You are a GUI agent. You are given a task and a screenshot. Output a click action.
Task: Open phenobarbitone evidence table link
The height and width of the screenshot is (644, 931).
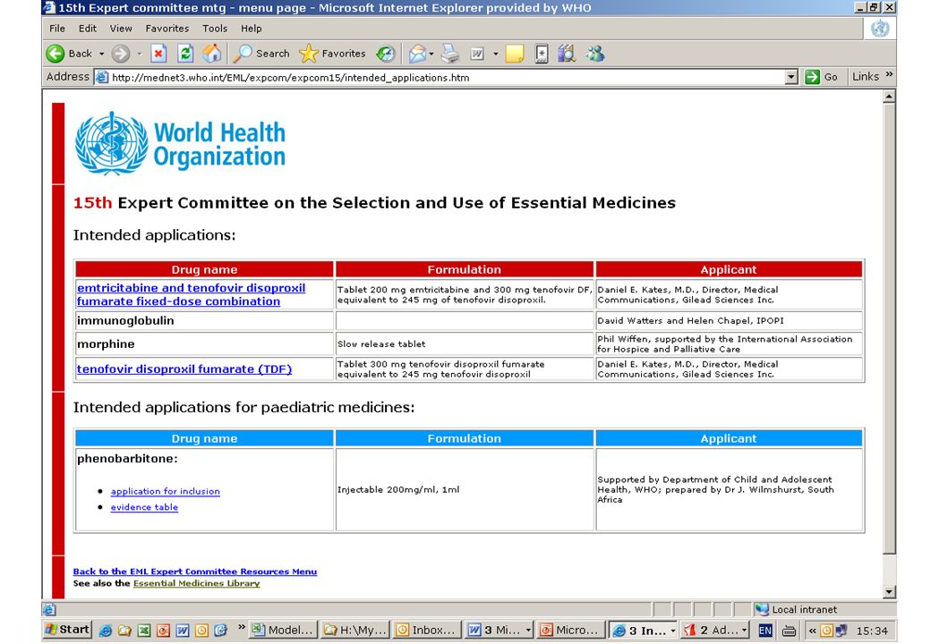144,508
